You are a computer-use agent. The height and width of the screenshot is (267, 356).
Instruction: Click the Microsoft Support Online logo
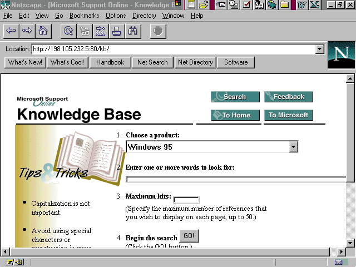tap(42, 101)
